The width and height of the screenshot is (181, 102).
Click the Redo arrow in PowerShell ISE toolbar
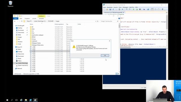[130, 9]
